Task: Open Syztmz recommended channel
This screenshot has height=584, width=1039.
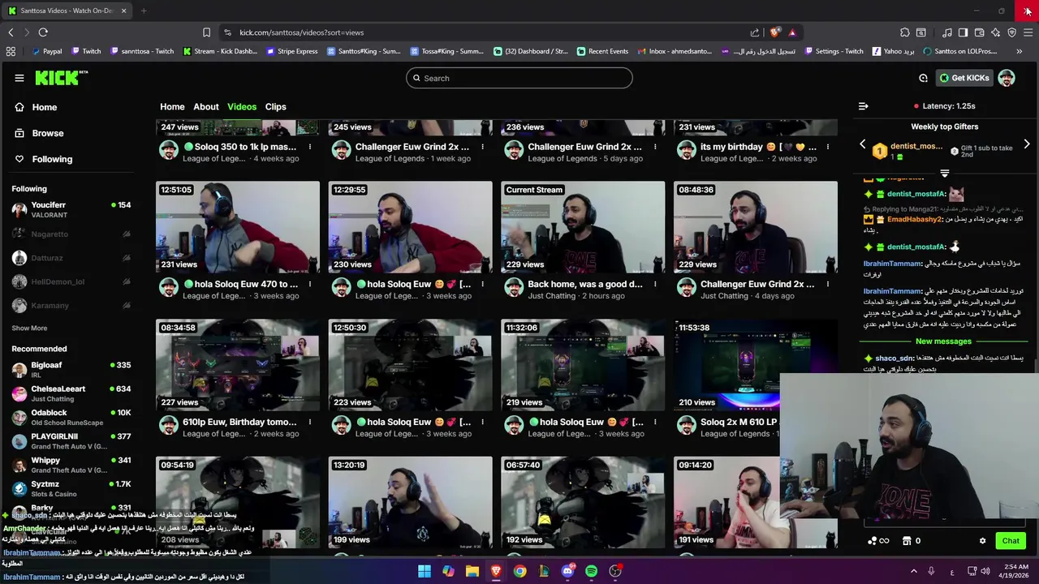Action: (x=71, y=488)
